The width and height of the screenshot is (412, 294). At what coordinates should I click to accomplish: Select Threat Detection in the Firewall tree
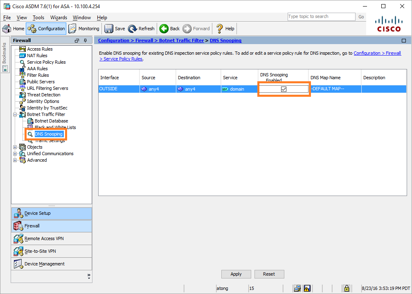(x=43, y=95)
